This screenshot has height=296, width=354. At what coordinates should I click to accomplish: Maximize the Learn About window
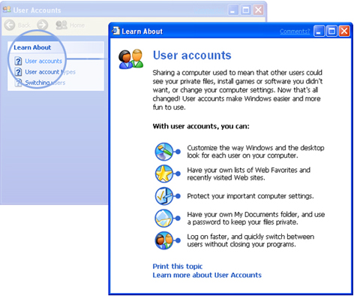tap(331, 32)
